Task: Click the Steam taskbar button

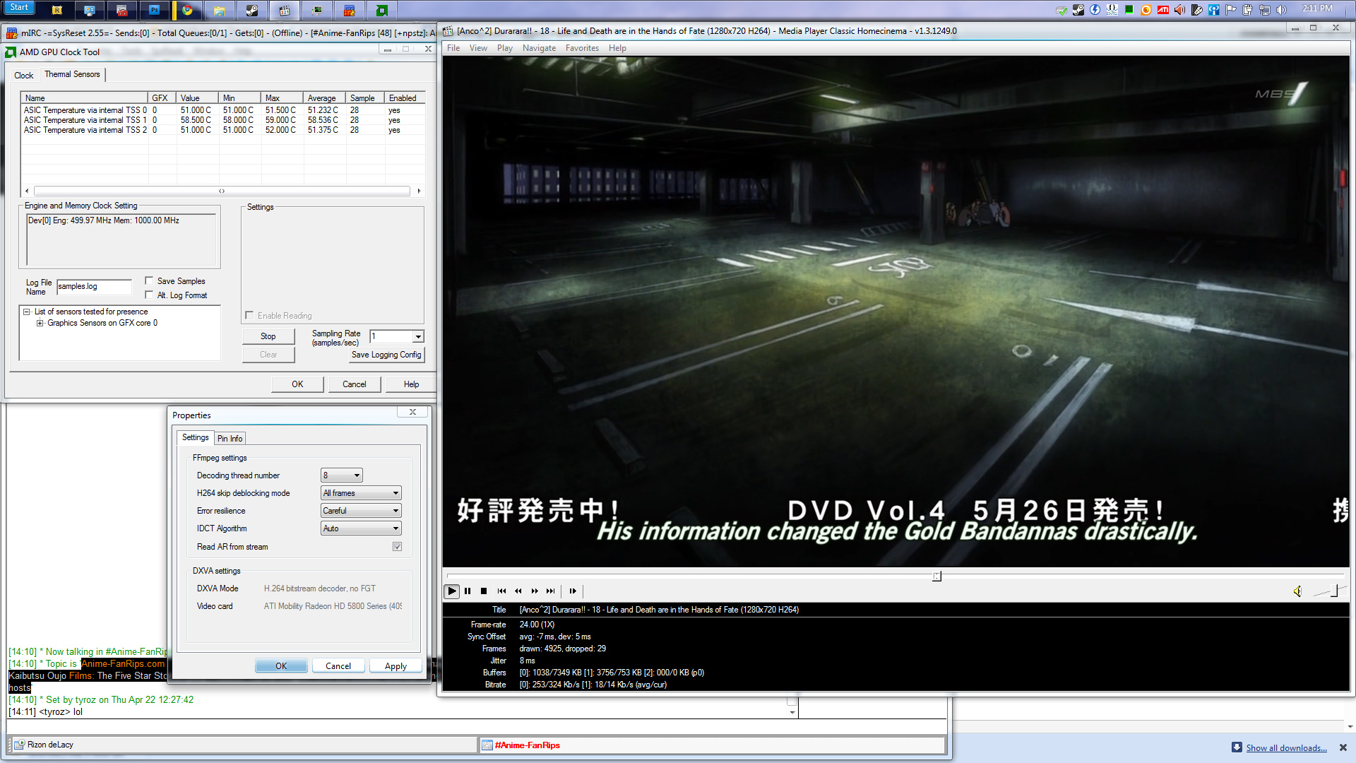Action: coord(252,10)
